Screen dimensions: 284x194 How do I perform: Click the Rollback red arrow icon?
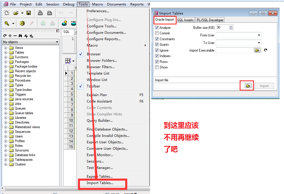point(53,23)
